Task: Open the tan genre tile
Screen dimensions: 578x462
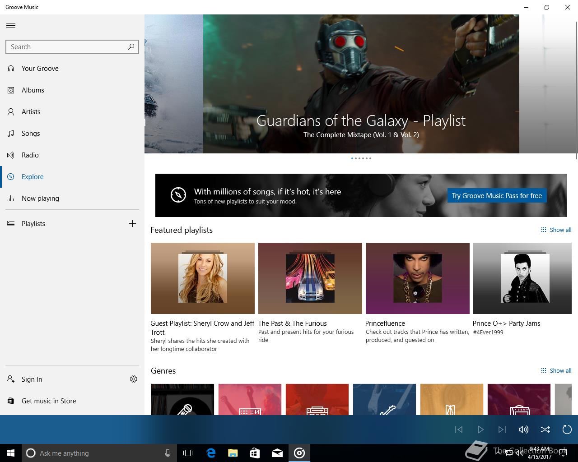Action: click(452, 399)
